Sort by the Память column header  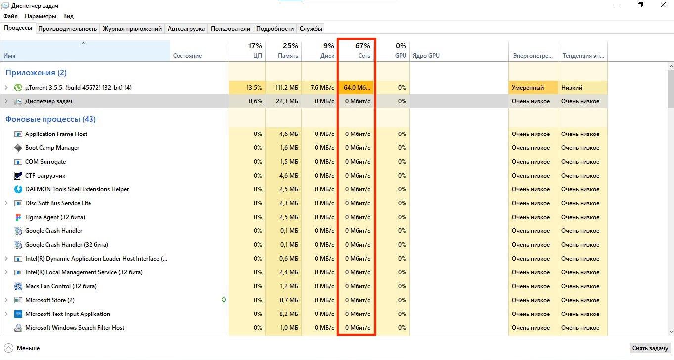click(x=283, y=50)
